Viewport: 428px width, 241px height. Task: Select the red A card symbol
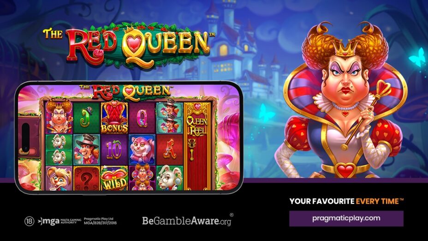click(x=170, y=150)
